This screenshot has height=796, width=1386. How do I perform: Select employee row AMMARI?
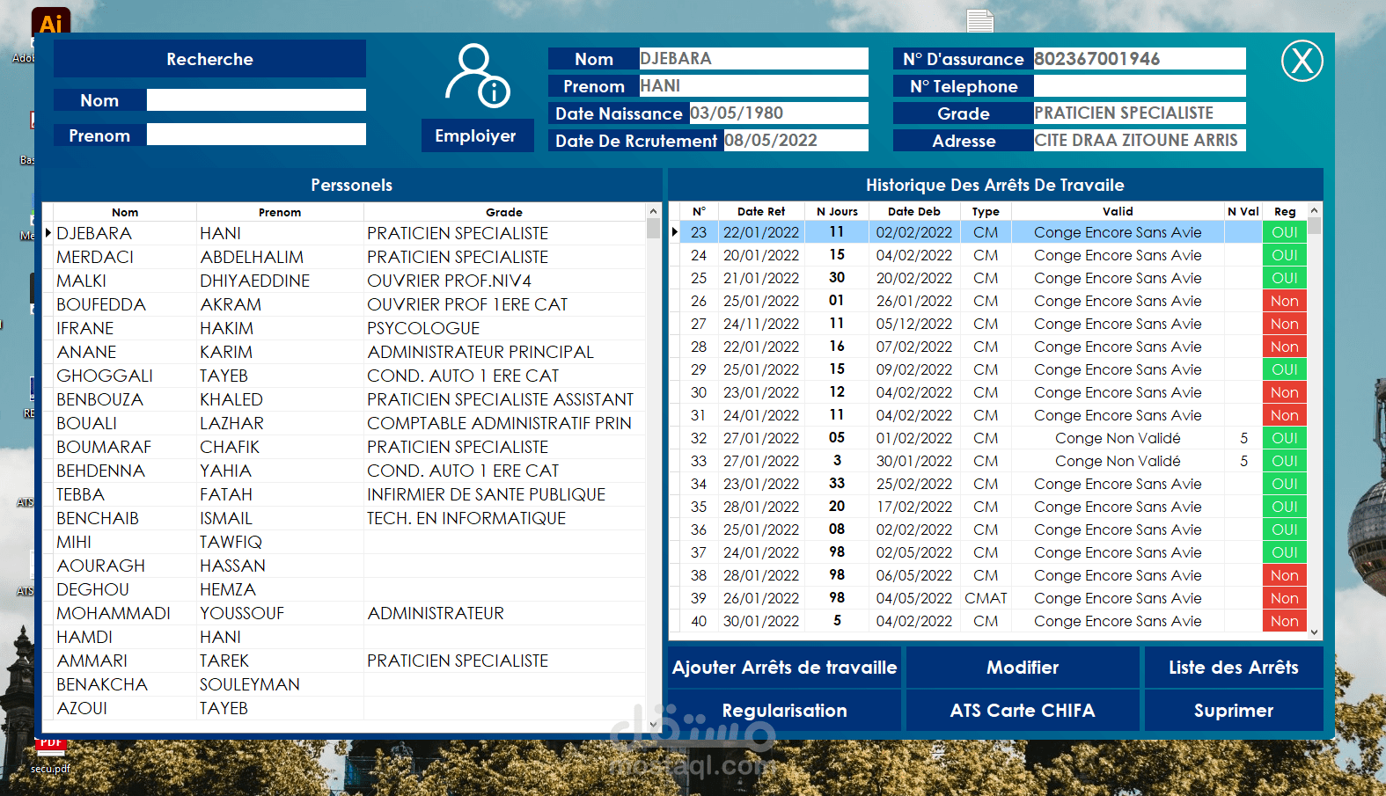click(x=344, y=661)
